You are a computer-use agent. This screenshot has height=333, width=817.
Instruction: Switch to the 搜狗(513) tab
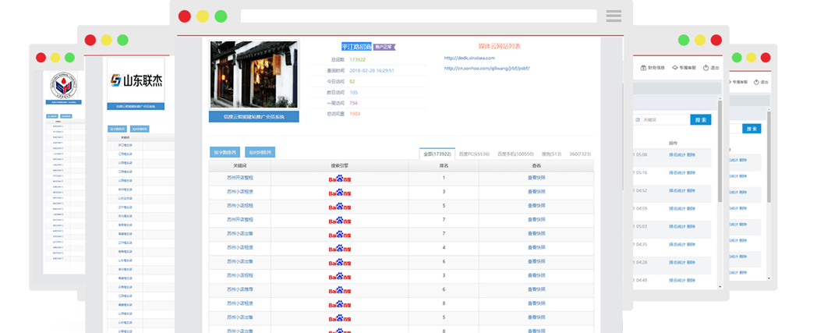point(552,154)
